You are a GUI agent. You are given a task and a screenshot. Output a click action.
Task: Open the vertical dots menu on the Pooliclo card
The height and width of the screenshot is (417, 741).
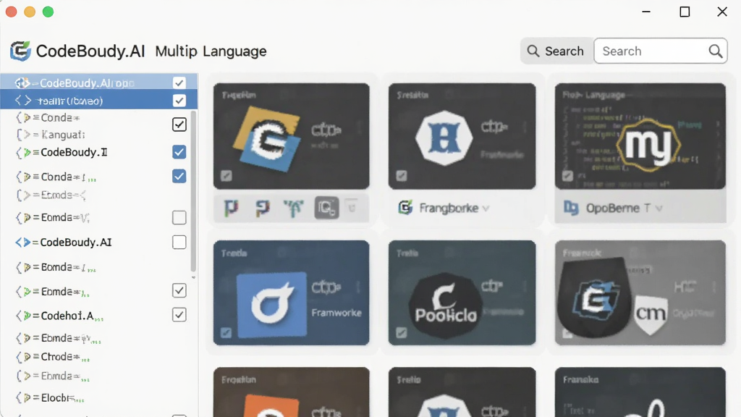pos(525,286)
